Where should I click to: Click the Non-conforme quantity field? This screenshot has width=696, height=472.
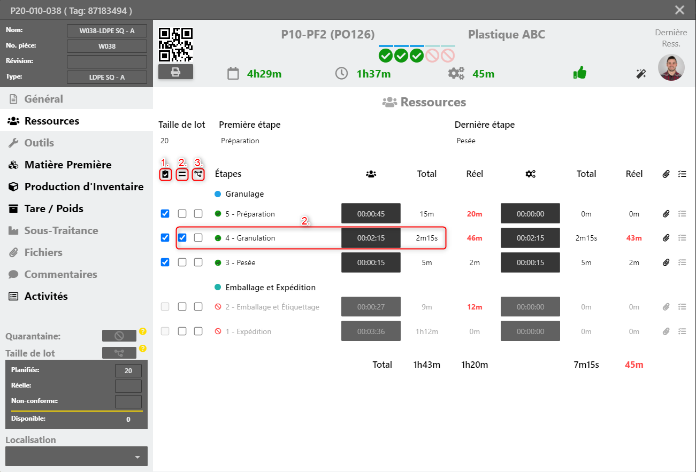(x=128, y=401)
